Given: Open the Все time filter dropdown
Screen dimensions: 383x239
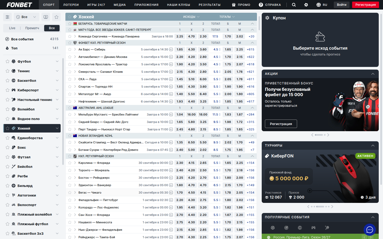Looking at the screenshot, I should (x=27, y=17).
